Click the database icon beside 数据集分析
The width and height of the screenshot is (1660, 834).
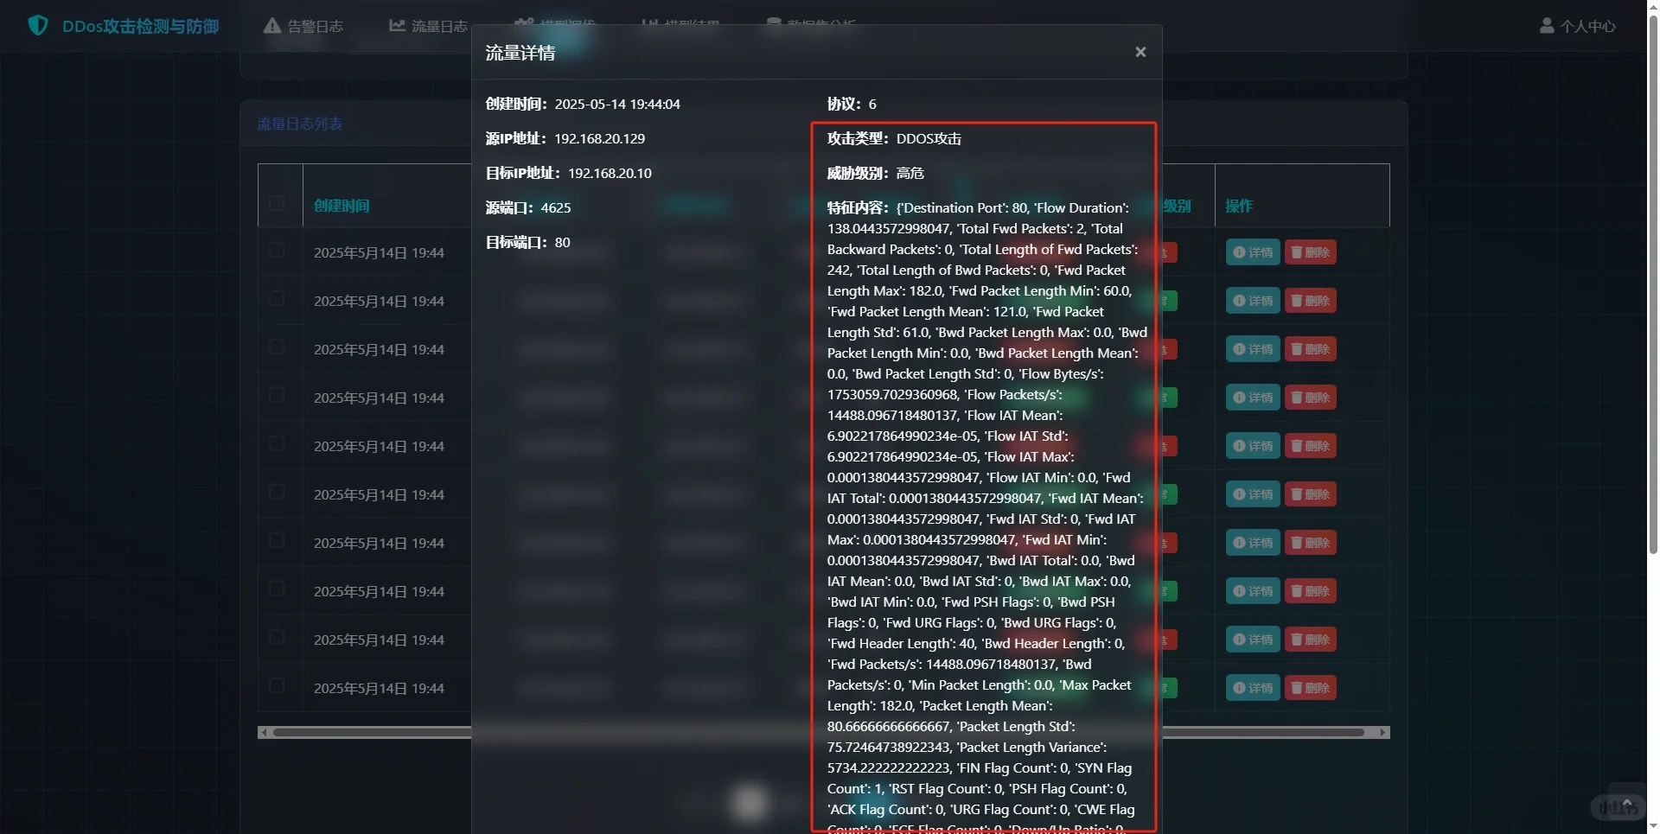click(772, 21)
